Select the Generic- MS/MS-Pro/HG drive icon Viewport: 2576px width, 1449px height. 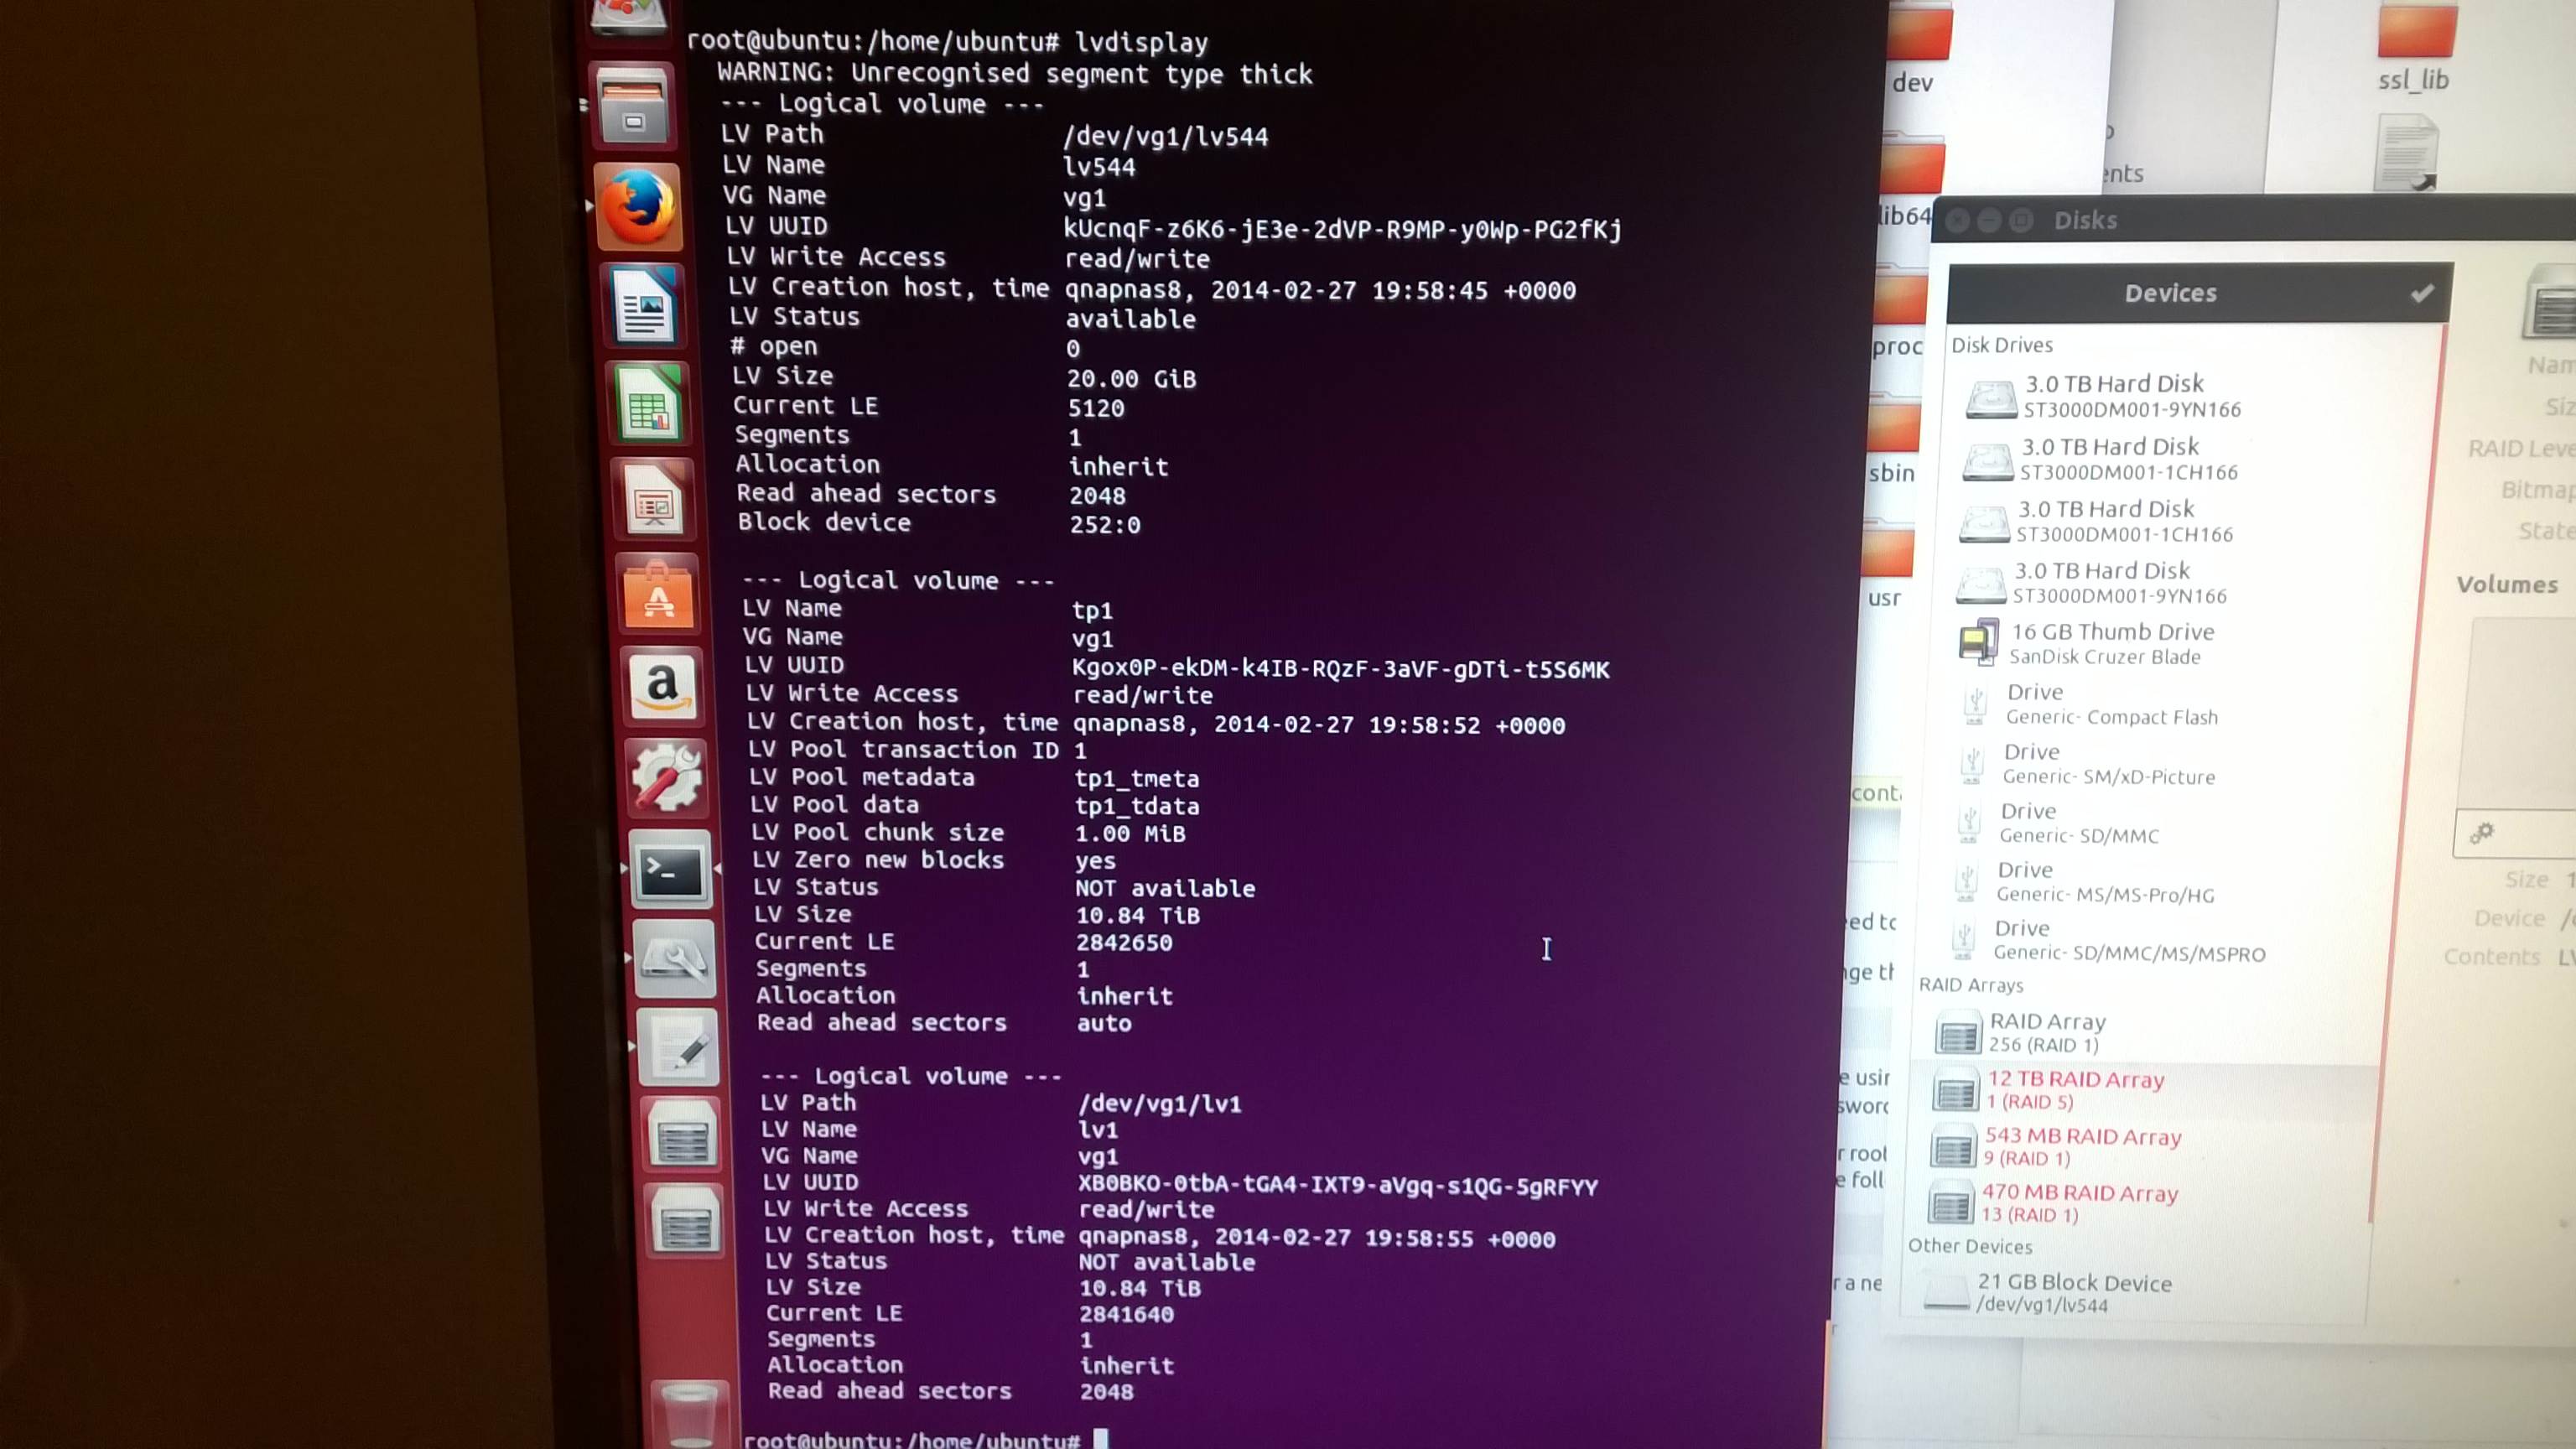1966,881
